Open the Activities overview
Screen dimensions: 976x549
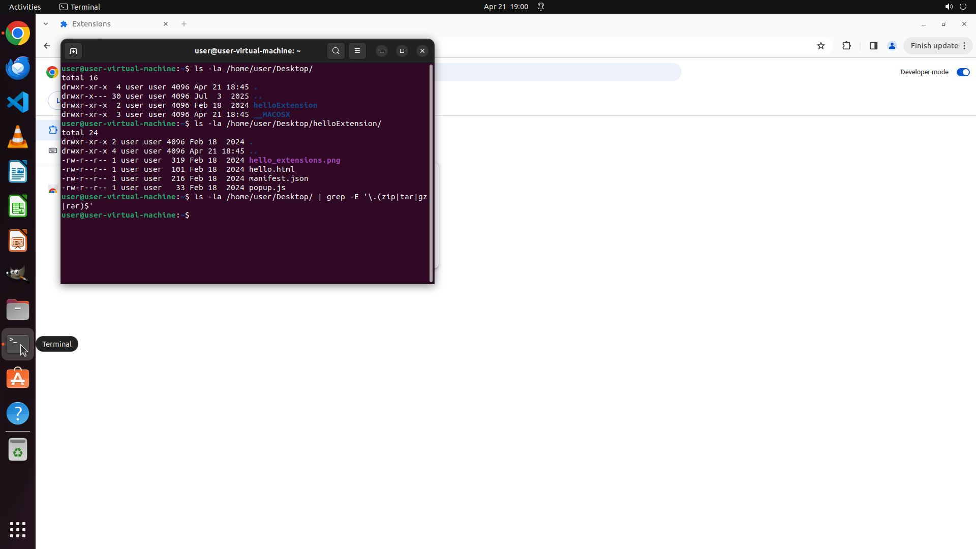tap(25, 7)
